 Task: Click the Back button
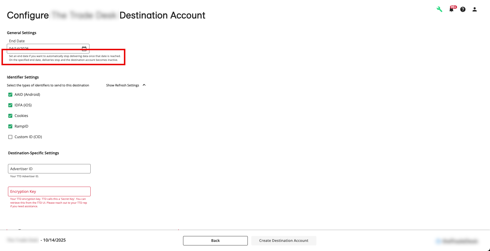(215, 240)
